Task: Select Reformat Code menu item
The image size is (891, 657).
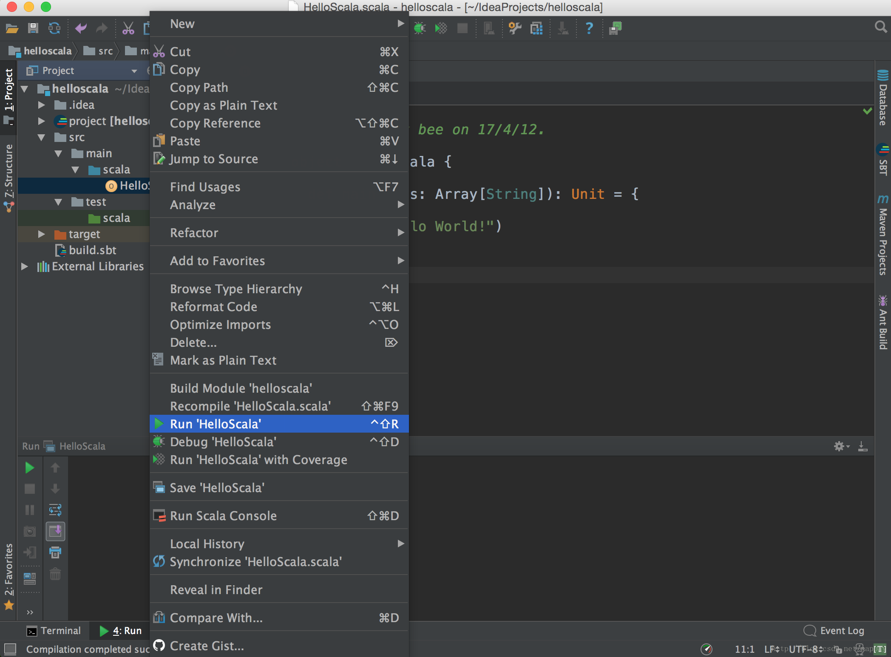Action: pyautogui.click(x=279, y=306)
